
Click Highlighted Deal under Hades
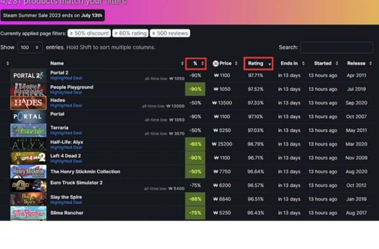click(x=66, y=106)
